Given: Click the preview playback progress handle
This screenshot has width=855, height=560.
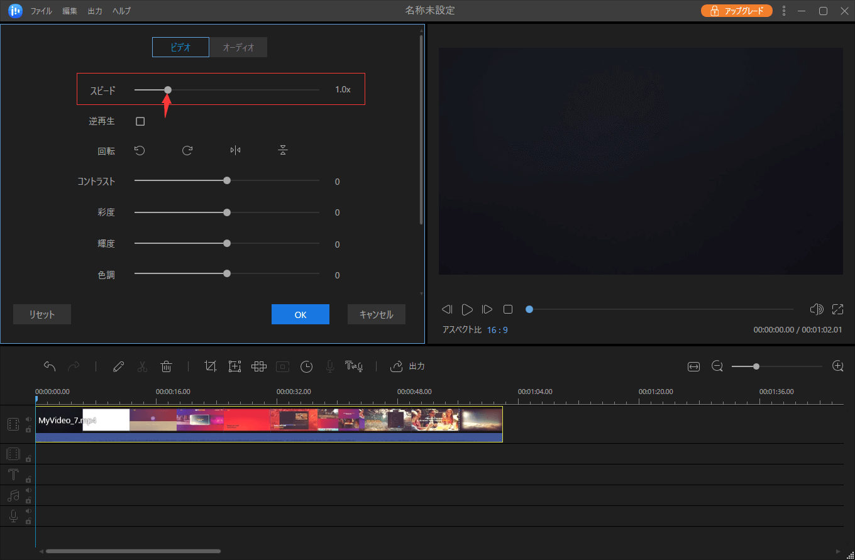Looking at the screenshot, I should (x=529, y=309).
